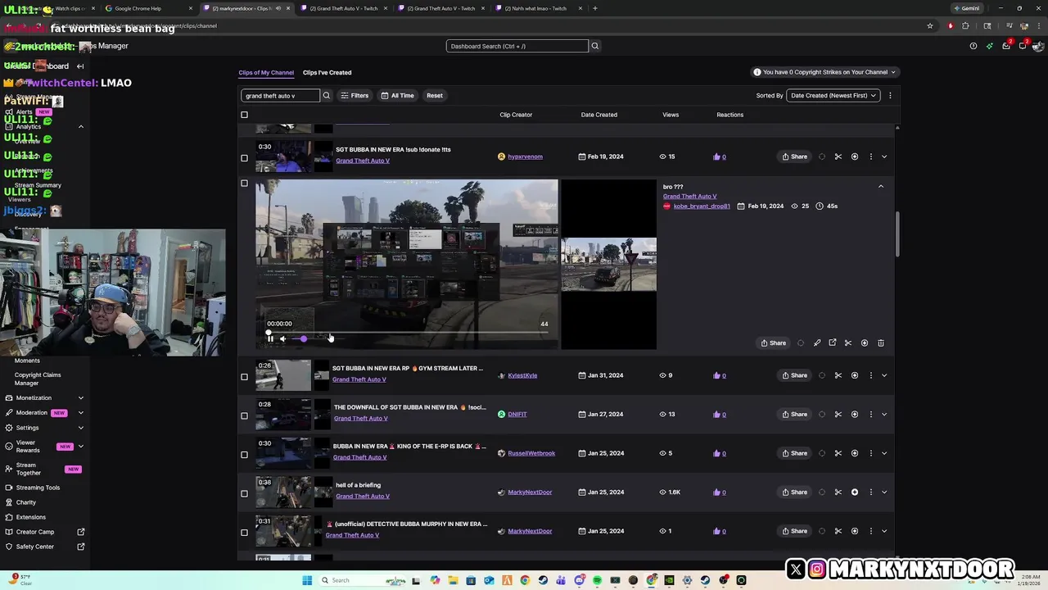Screen dimensions: 1048x590
Task: Check the box for DETECTIVE BUBBA MURPHY clip
Action: tap(244, 533)
